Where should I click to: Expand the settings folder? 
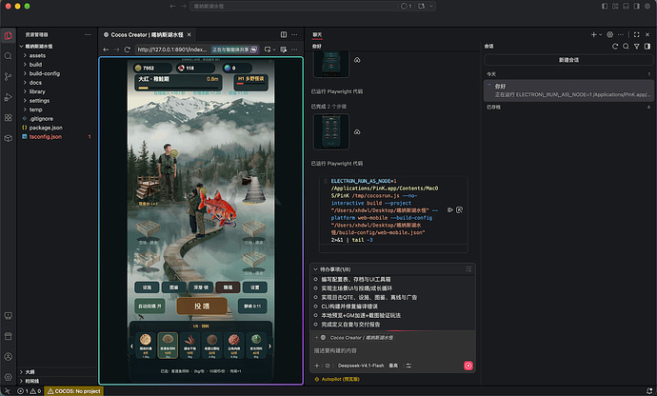57,101
